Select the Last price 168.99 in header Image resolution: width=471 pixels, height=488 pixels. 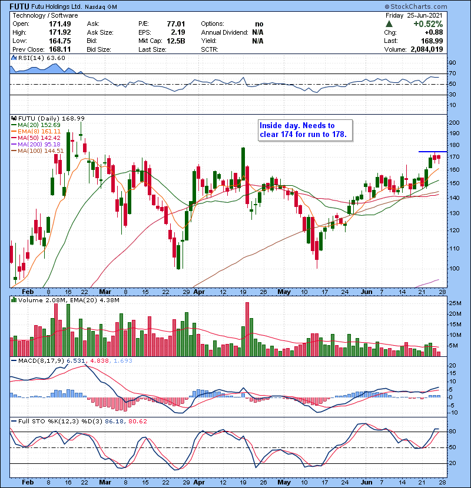click(x=432, y=41)
